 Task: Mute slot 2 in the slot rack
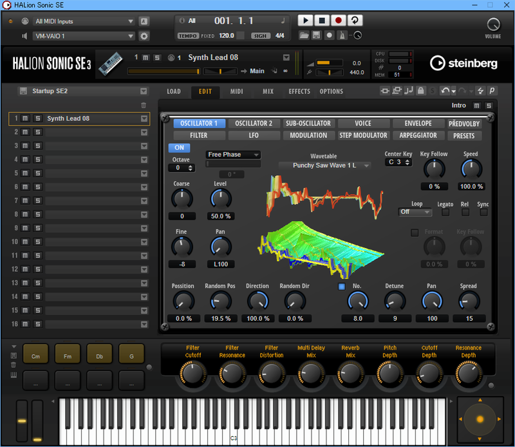click(x=25, y=132)
